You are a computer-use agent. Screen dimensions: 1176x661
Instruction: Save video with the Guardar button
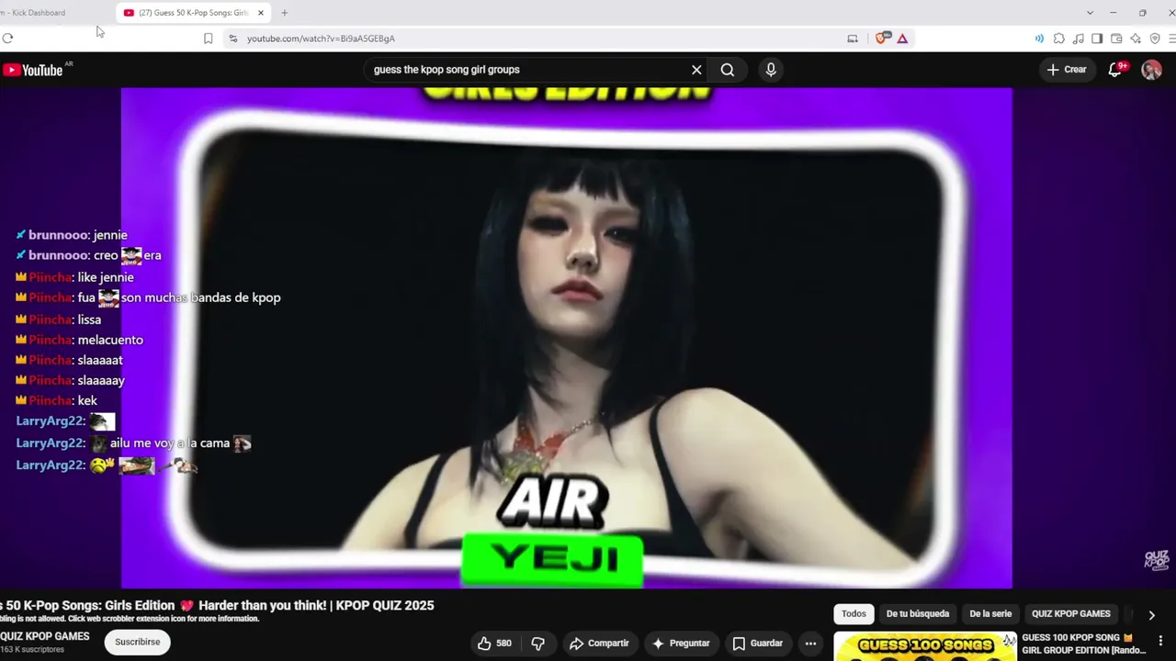click(x=757, y=644)
